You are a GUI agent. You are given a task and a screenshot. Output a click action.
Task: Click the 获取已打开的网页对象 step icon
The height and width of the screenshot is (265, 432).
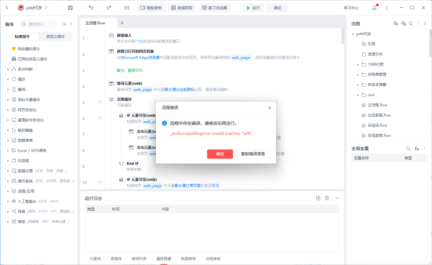[111, 51]
